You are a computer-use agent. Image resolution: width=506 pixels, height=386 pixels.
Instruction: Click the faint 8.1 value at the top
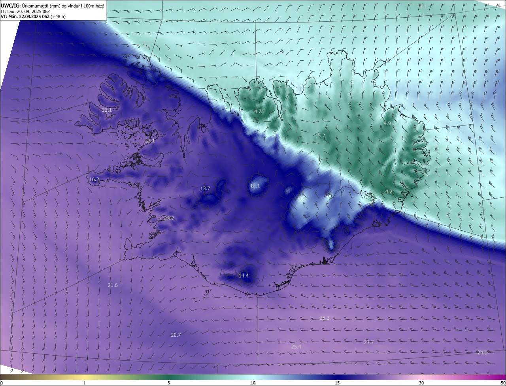[x=423, y=7]
